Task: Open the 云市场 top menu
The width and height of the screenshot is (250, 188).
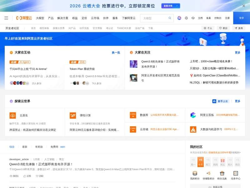Action: [x=95, y=18]
